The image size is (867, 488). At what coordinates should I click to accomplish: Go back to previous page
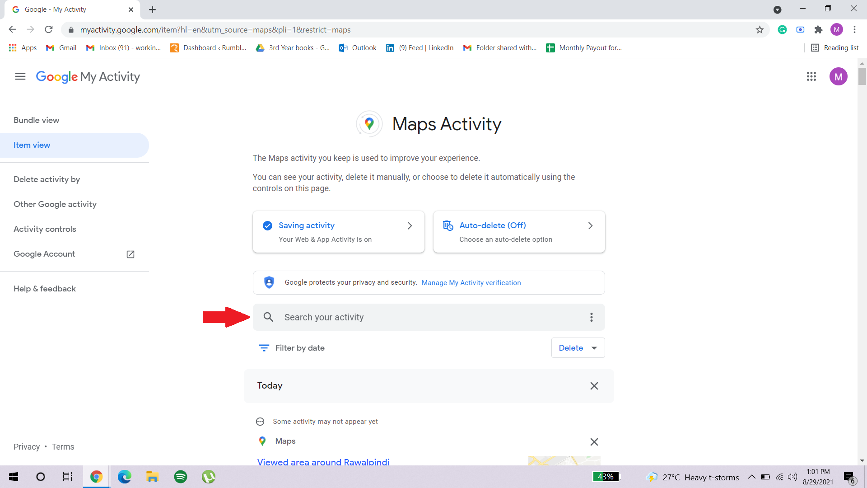tap(12, 30)
